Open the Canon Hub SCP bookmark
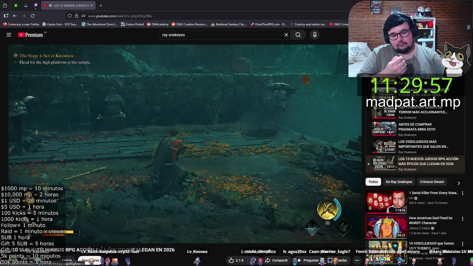Image resolution: width=473 pixels, height=266 pixels. click(60, 24)
